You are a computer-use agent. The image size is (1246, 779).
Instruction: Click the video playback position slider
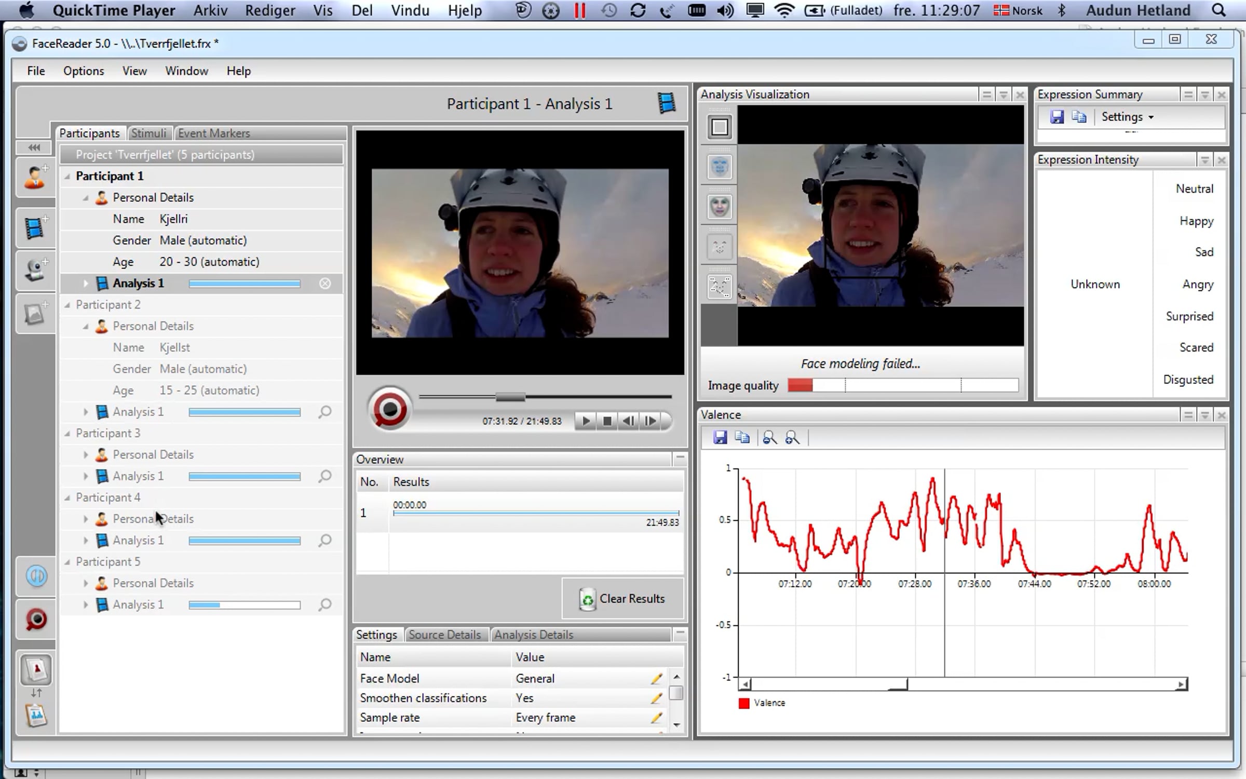(x=510, y=397)
